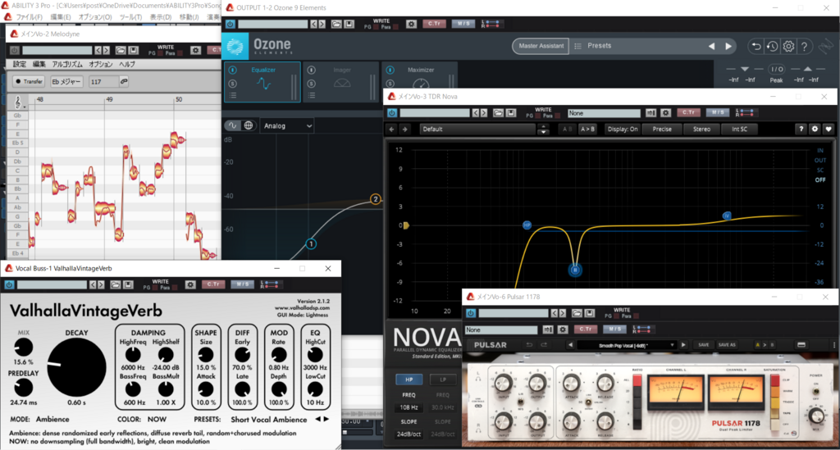This screenshot has width=840, height=450.
Task: Enable the HP filter band in Nova
Action: 404,380
